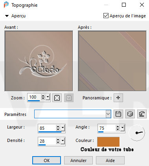The height and width of the screenshot is (166, 149).
Task: Collapse the Aperçu preview section
Action: tap(7, 16)
